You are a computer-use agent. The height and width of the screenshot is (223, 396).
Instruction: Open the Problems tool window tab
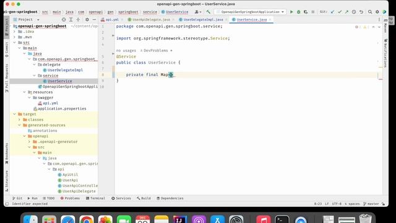point(70,198)
